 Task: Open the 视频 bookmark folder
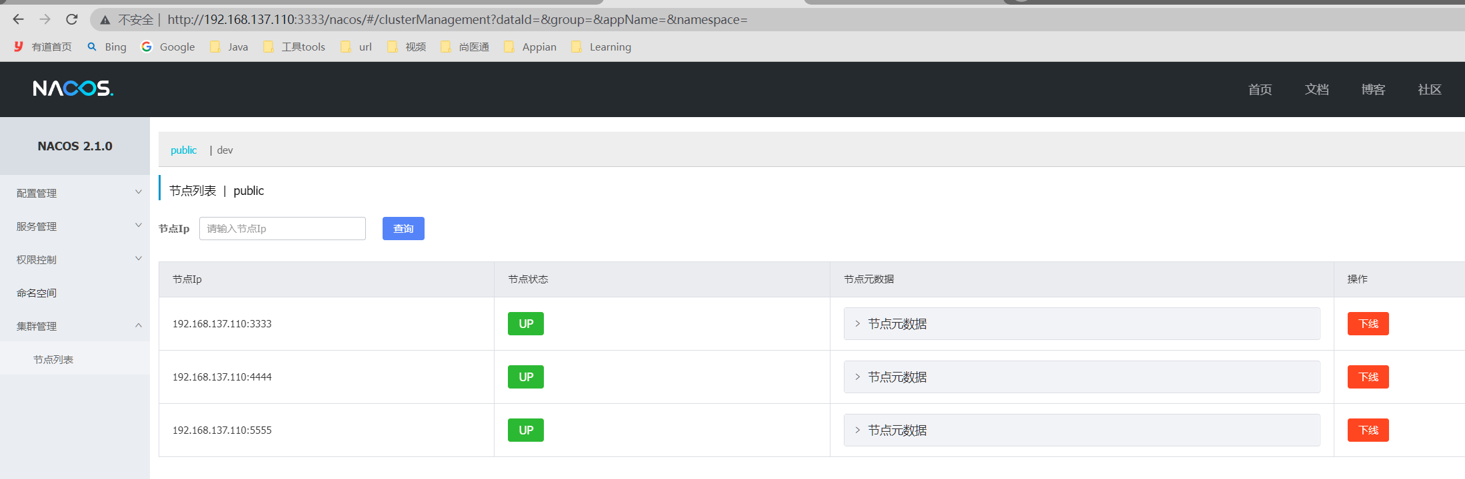[x=407, y=47]
